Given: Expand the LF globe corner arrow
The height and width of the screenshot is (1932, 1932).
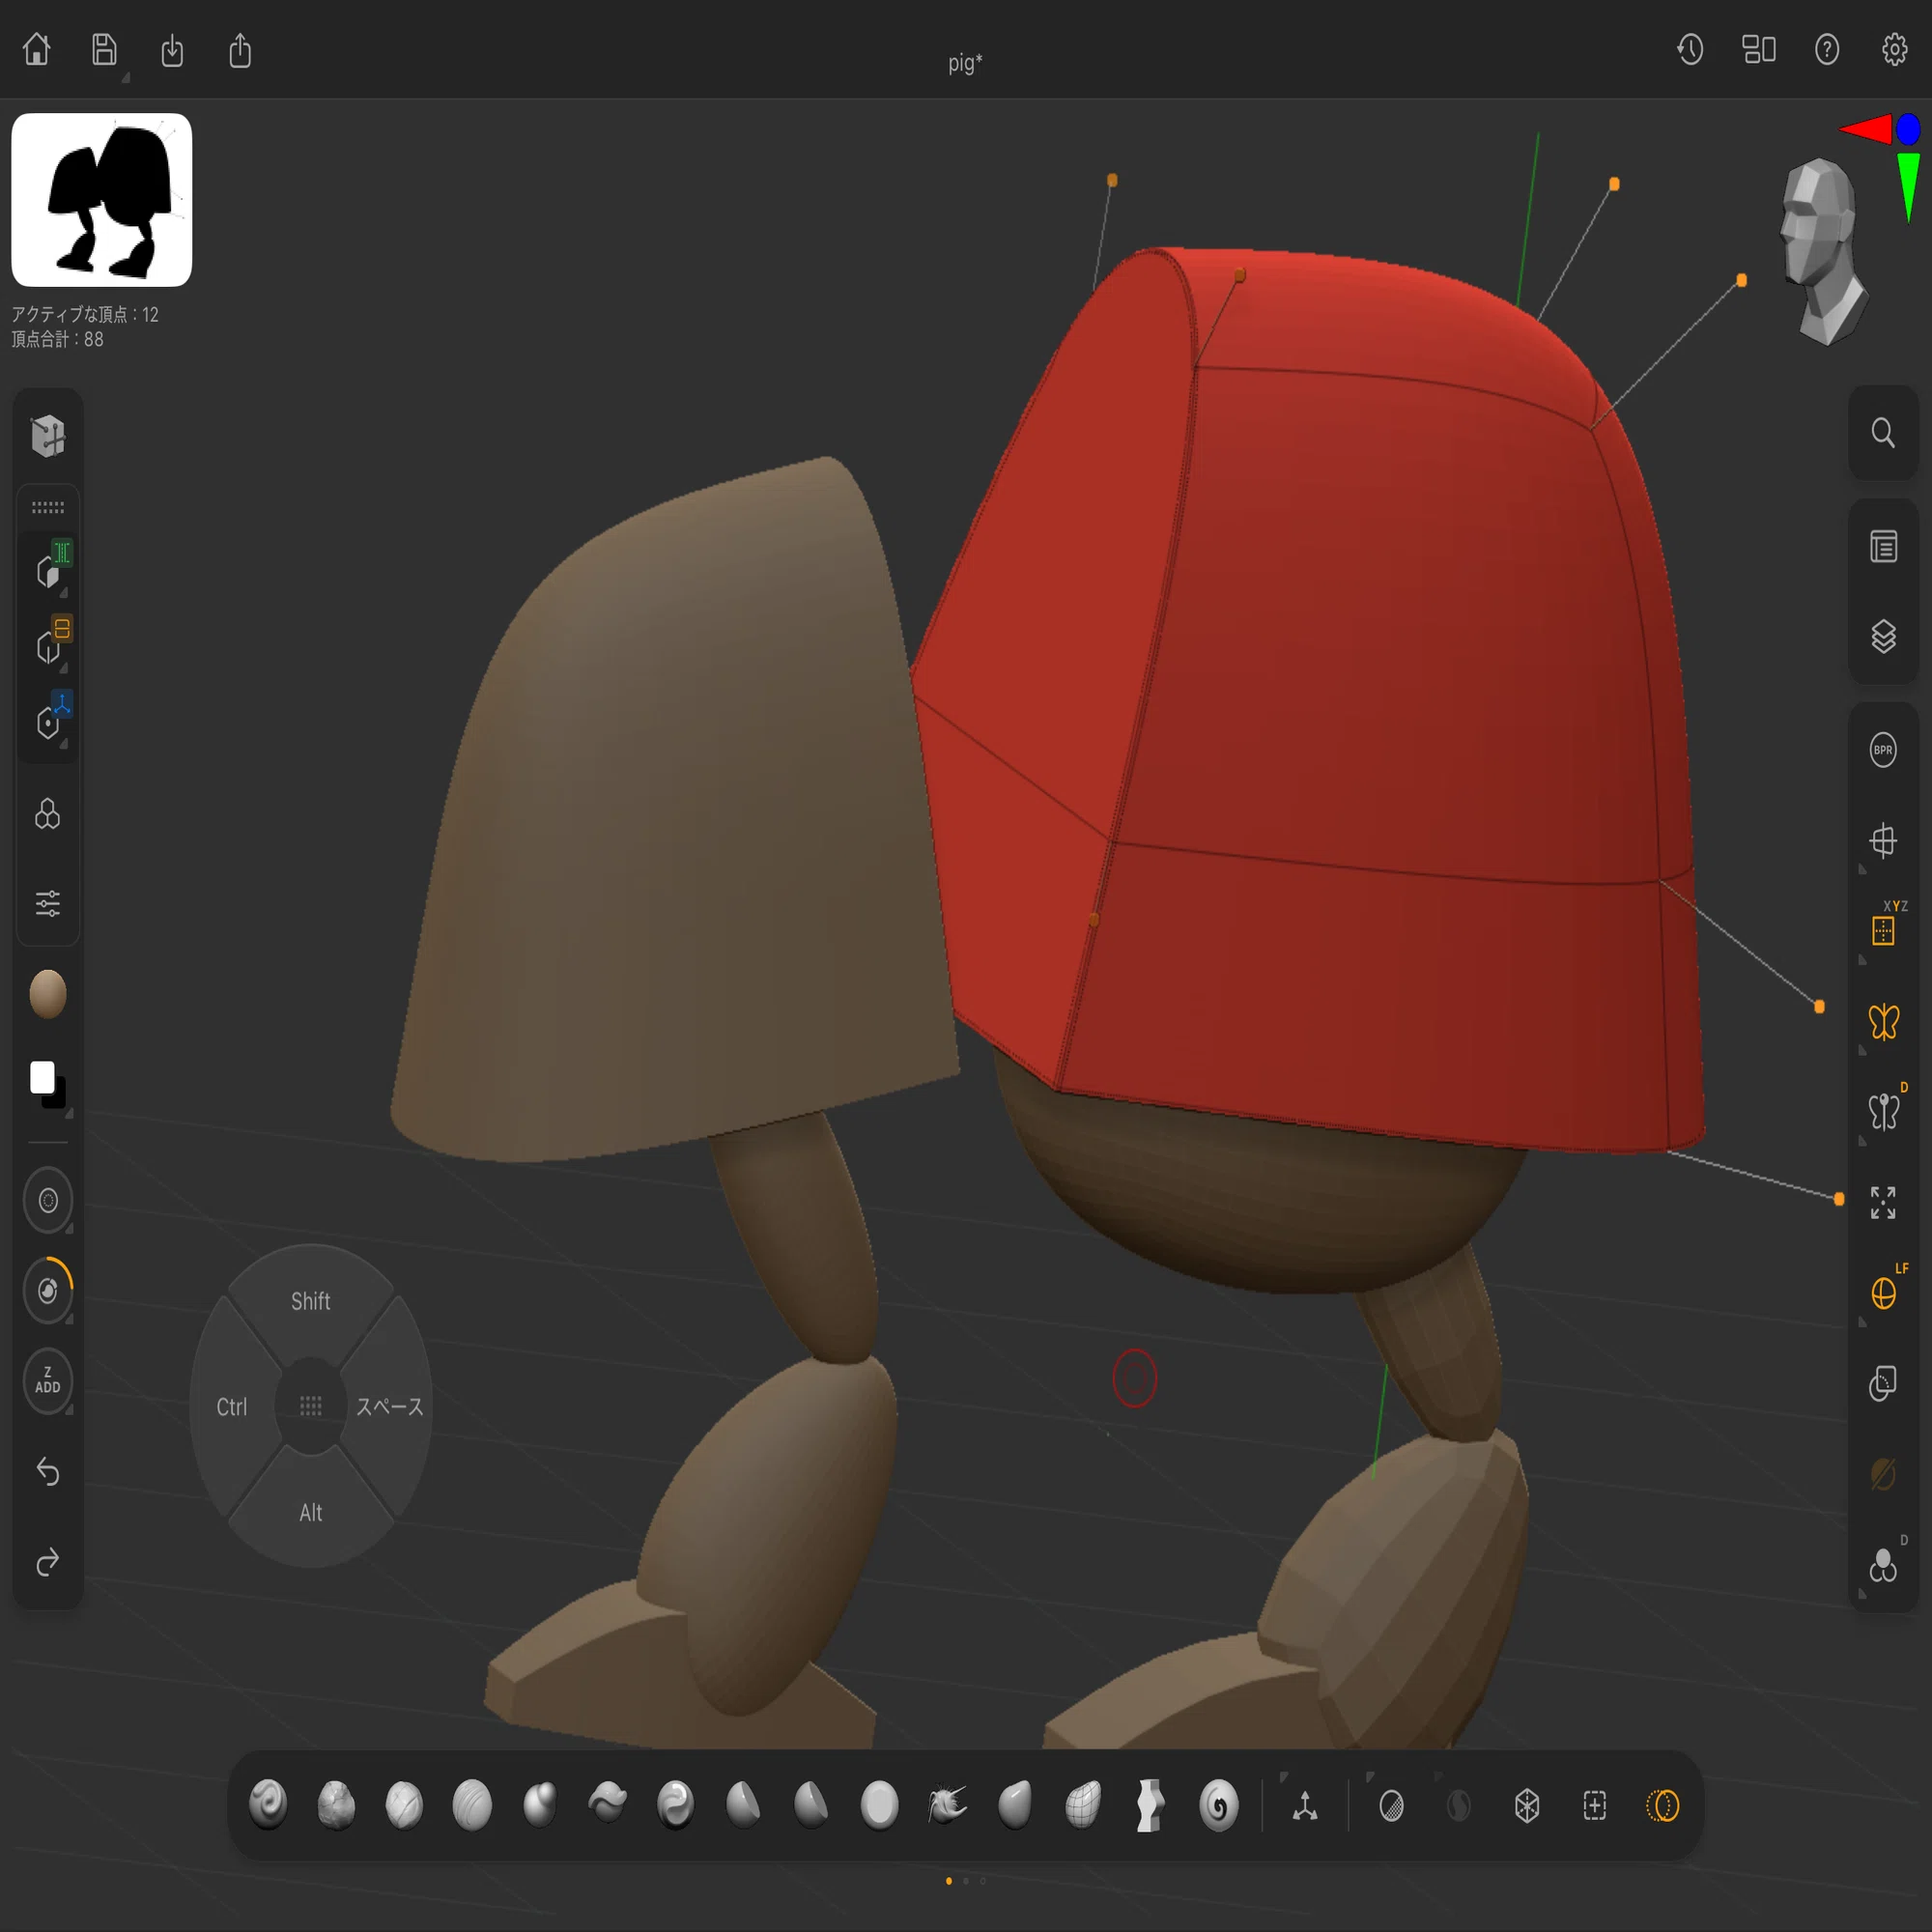Looking at the screenshot, I should pos(1862,1322).
